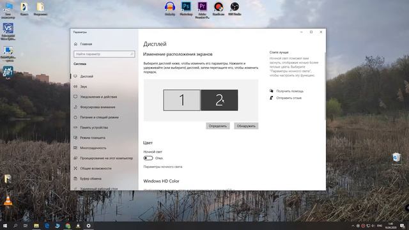Click the icon beside Общие возможности
Image resolution: width=409 pixels, height=230 pixels.
[x=75, y=168]
